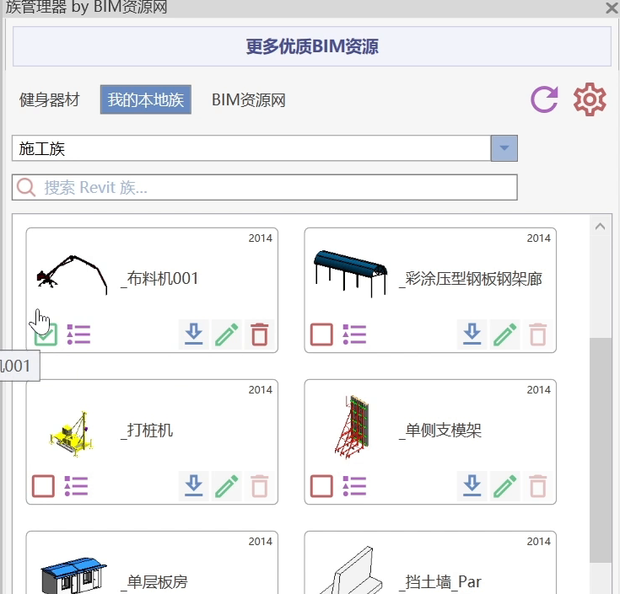
Task: Open the 施工族 combo box
Action: pyautogui.click(x=265, y=148)
